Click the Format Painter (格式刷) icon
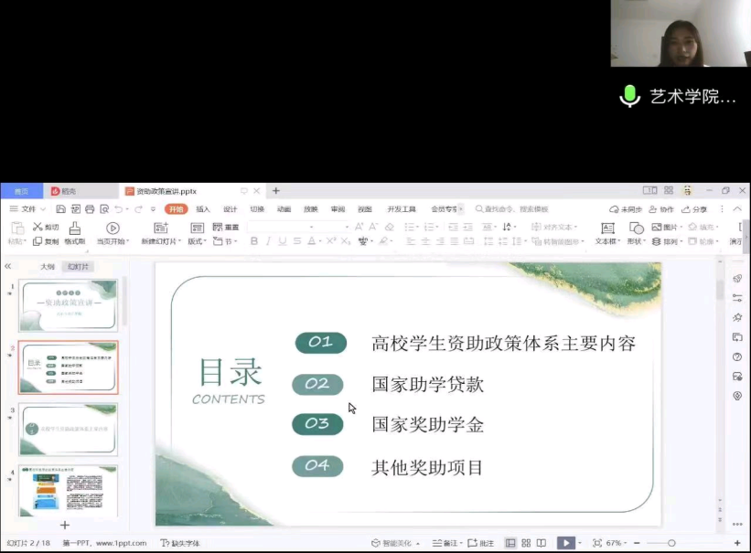751x553 pixels. coord(75,228)
